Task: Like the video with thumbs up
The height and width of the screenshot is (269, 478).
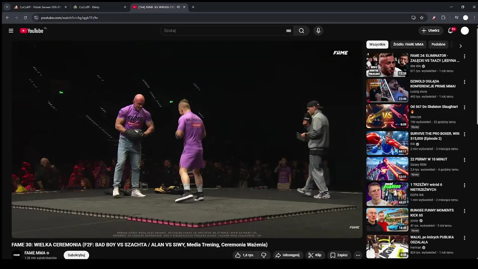Action: click(244, 255)
